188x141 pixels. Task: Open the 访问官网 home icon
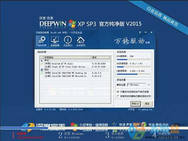(x=81, y=42)
